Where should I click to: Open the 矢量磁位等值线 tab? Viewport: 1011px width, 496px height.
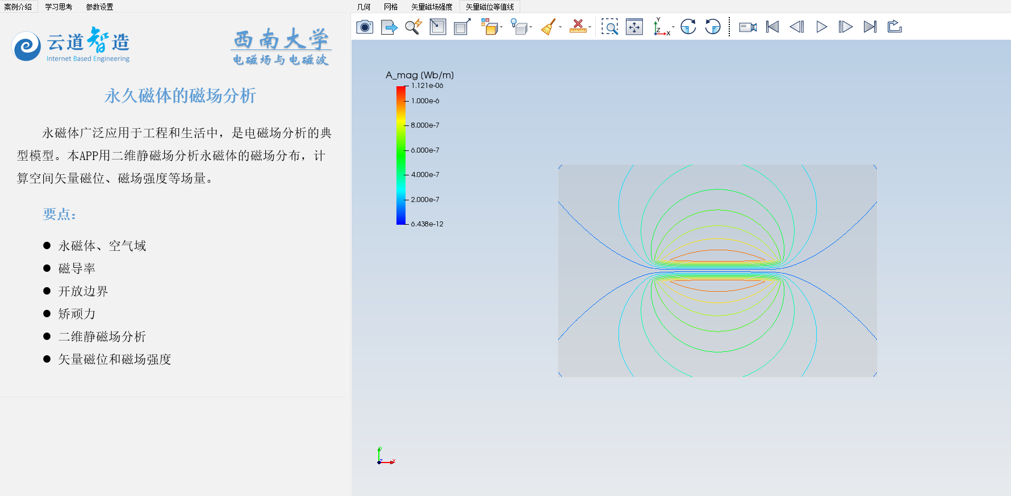[490, 7]
